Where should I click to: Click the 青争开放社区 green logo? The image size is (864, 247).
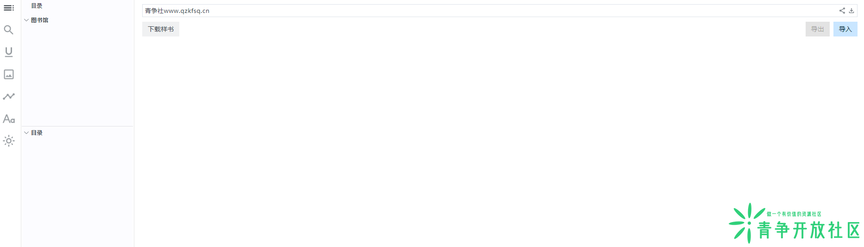[795, 223]
